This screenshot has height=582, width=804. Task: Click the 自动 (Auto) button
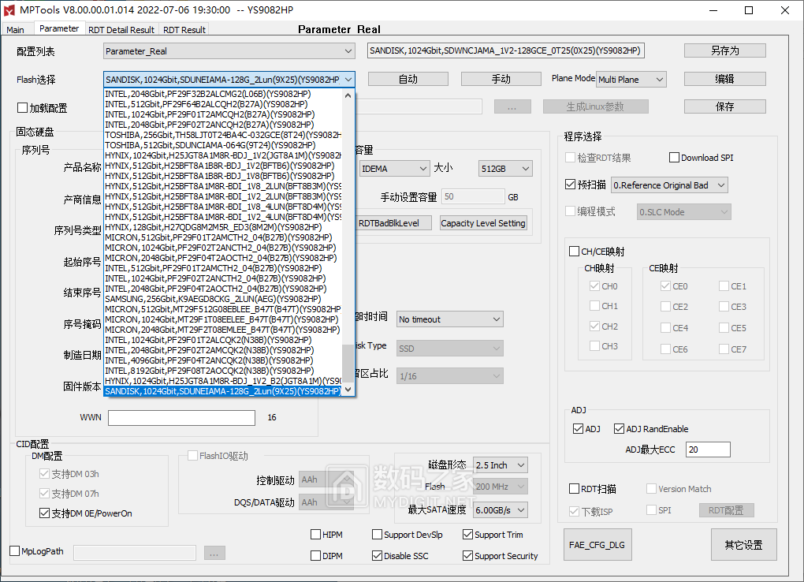pos(408,79)
